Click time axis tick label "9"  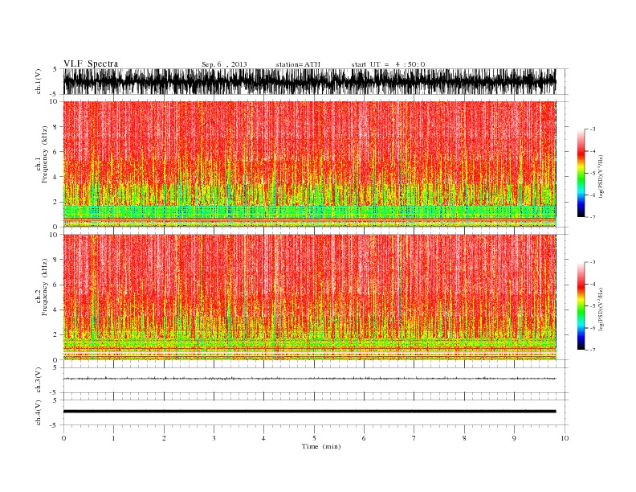[x=514, y=438]
